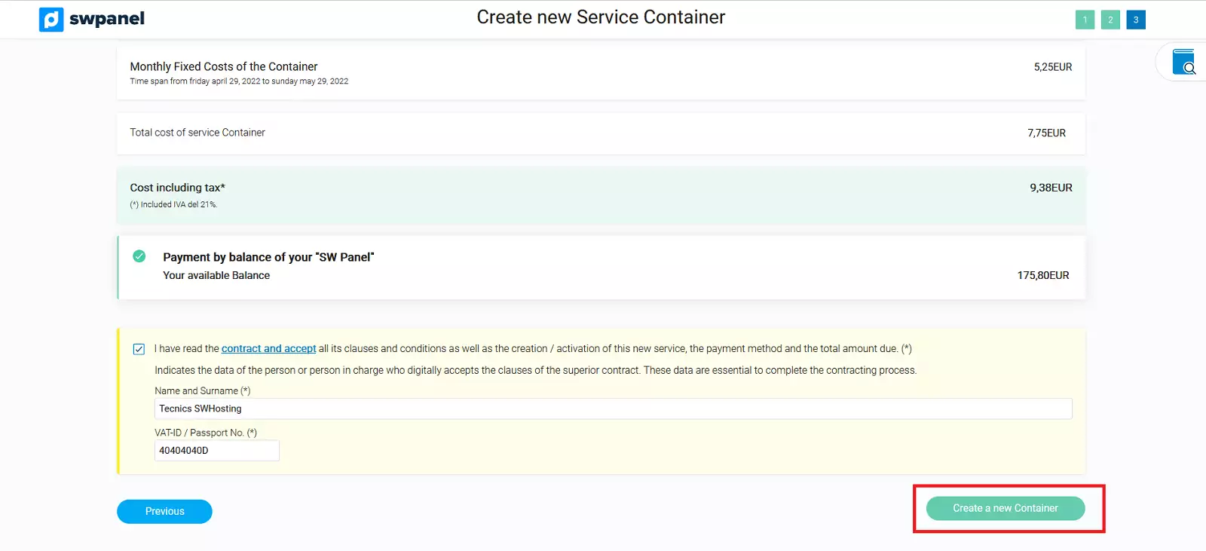Click the 9,38EUR cost amount
This screenshot has width=1206, height=551.
tap(1051, 188)
